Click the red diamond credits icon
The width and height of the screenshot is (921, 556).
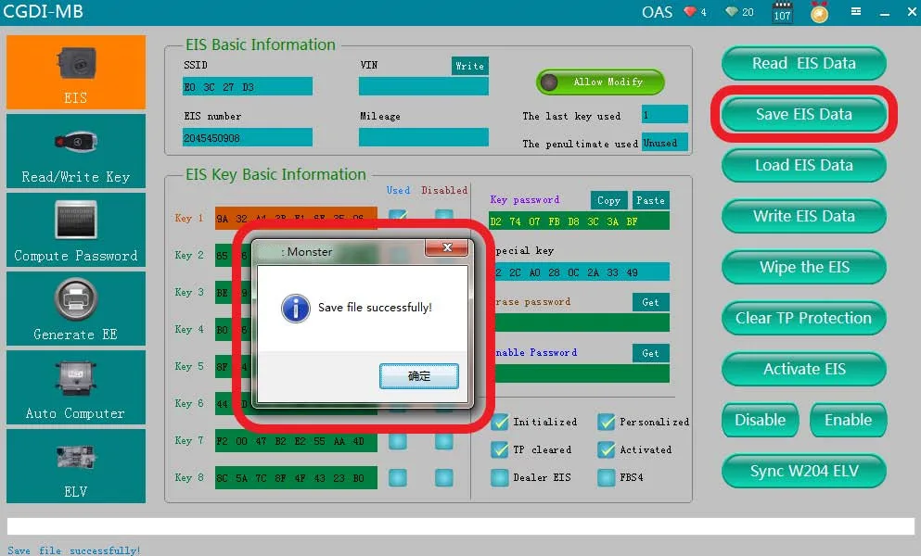point(690,12)
